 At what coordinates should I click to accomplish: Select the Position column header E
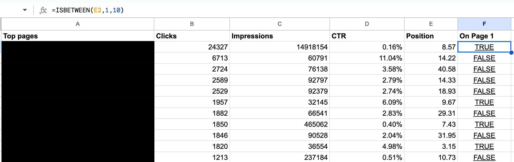[x=431, y=24]
